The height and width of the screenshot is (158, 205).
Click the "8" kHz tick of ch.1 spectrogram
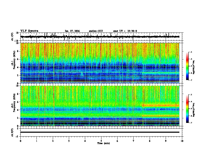[18, 51]
